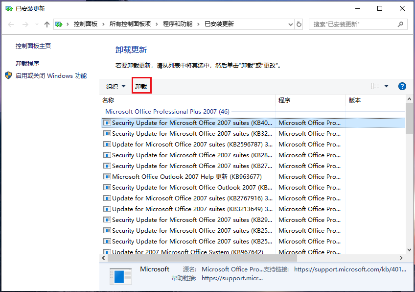The image size is (415, 292).
Task: Open 启用或关闭 Windows 功能
Action: (x=51, y=76)
